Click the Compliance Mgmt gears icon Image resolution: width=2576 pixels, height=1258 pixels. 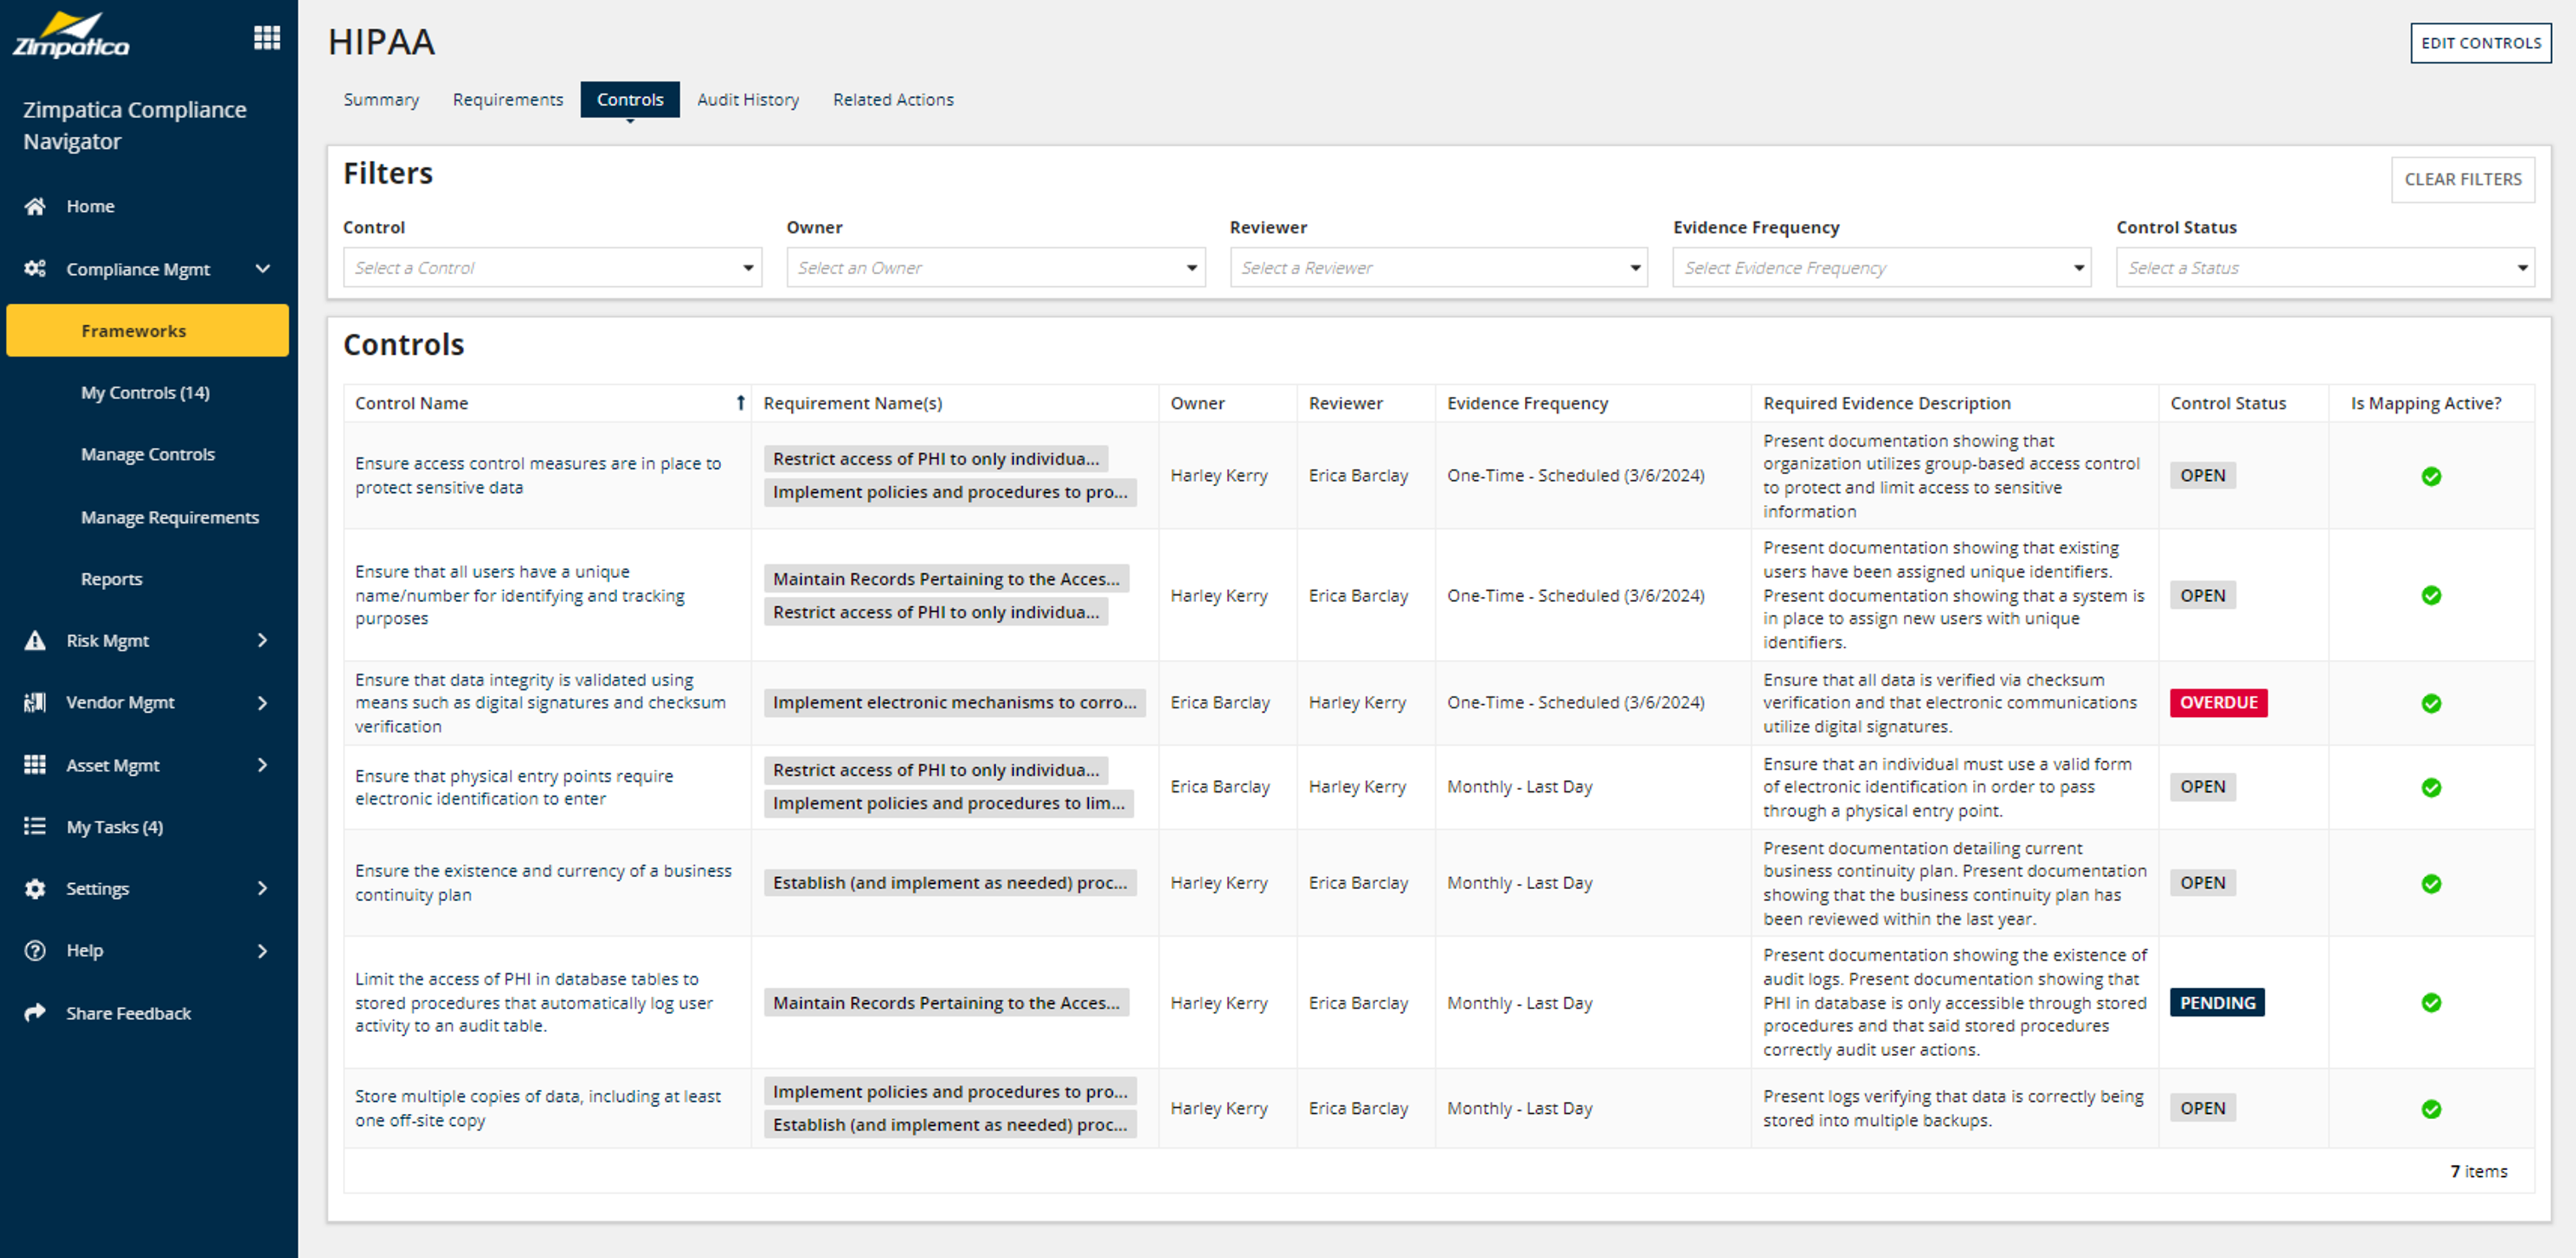click(x=35, y=268)
